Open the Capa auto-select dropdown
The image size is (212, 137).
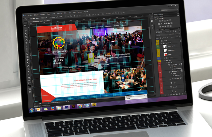point(44,18)
